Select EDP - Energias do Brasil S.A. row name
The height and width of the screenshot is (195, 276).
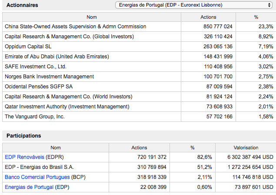(x=39, y=167)
